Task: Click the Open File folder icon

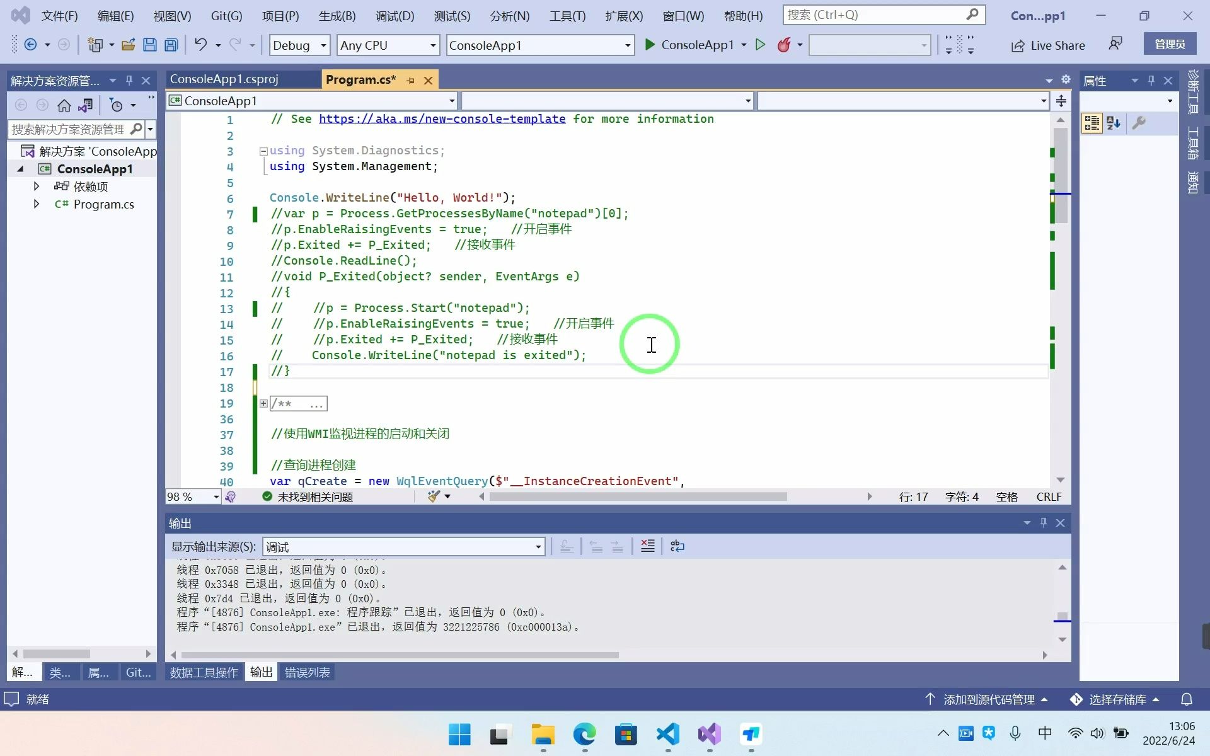Action: (x=129, y=45)
